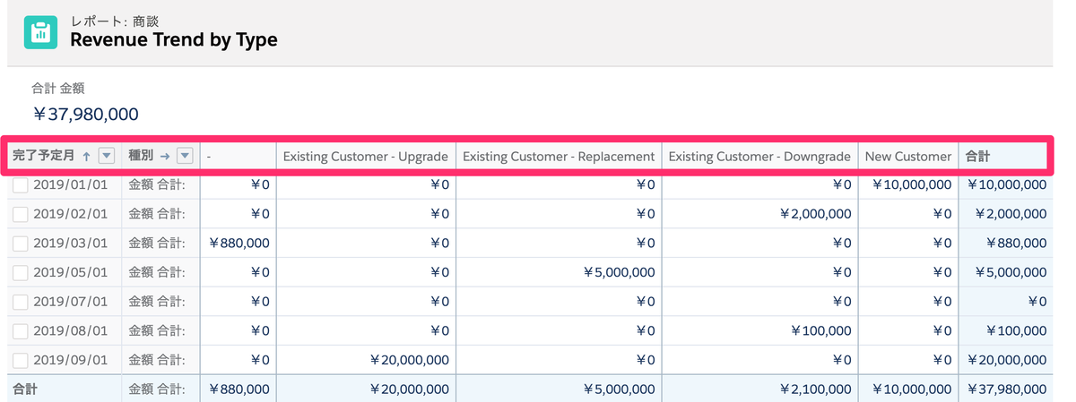Click ¥2,000,000 in the Downgrade column, 2019/02/01 row

coord(815,214)
